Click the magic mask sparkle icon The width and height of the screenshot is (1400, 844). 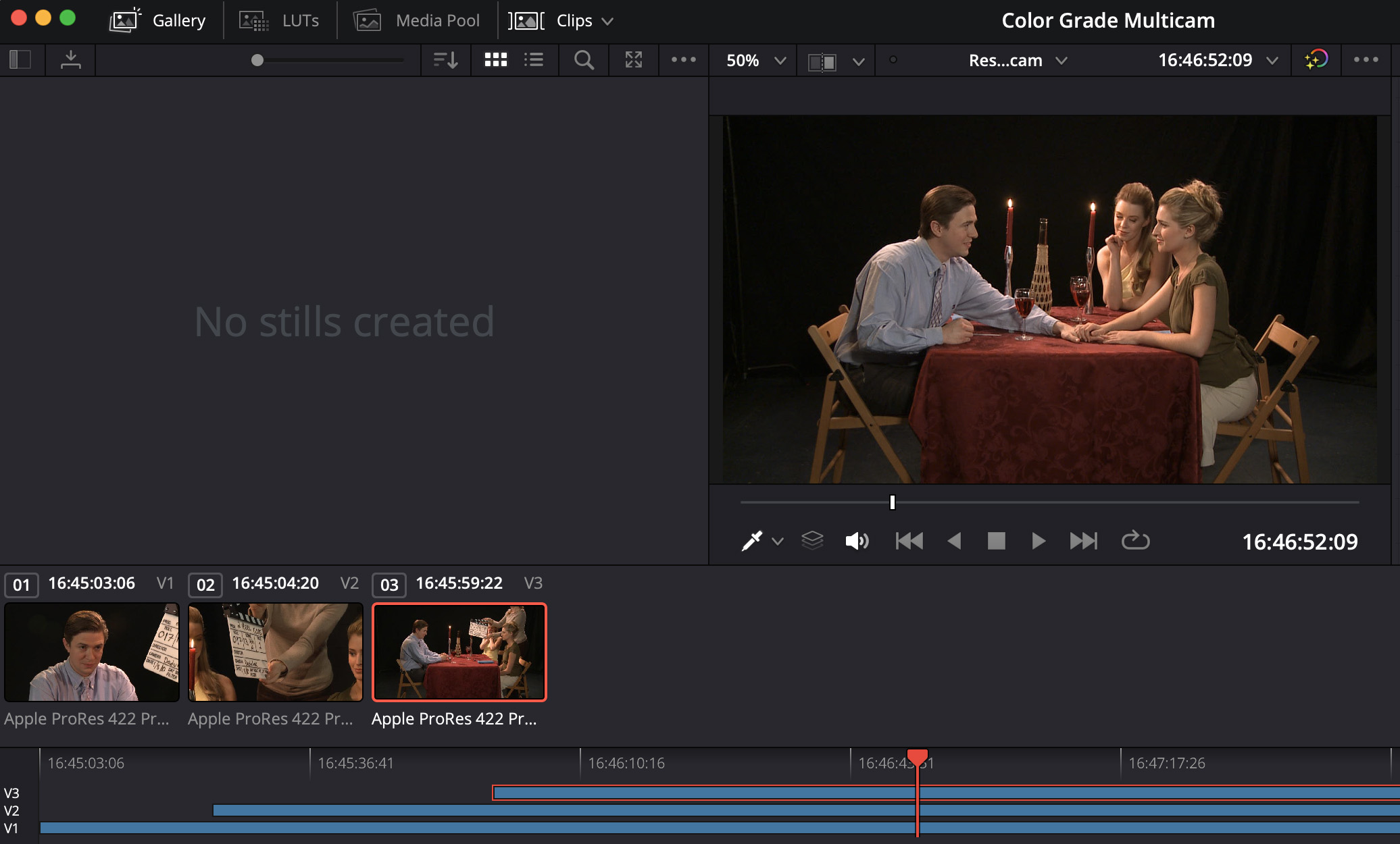pyautogui.click(x=1316, y=60)
